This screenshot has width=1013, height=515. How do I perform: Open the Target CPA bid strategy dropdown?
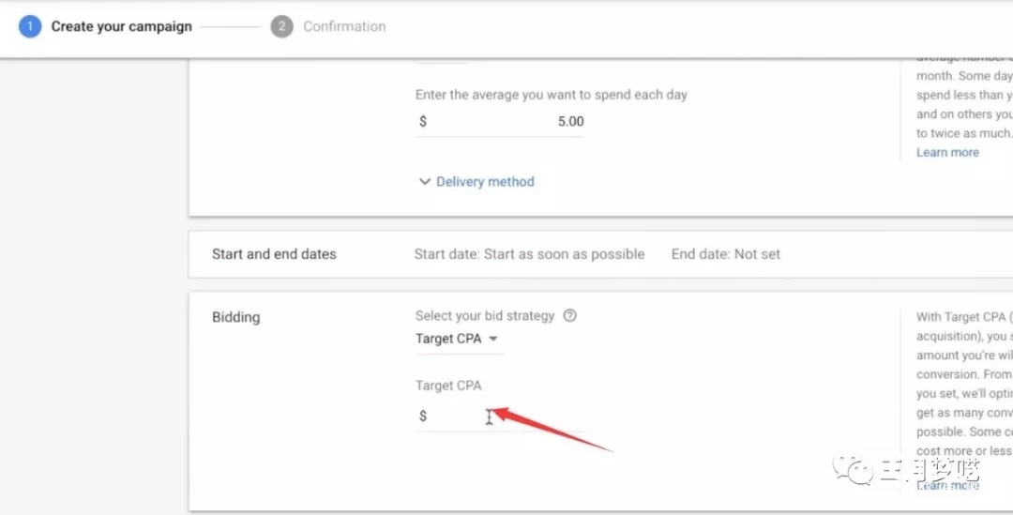click(457, 339)
